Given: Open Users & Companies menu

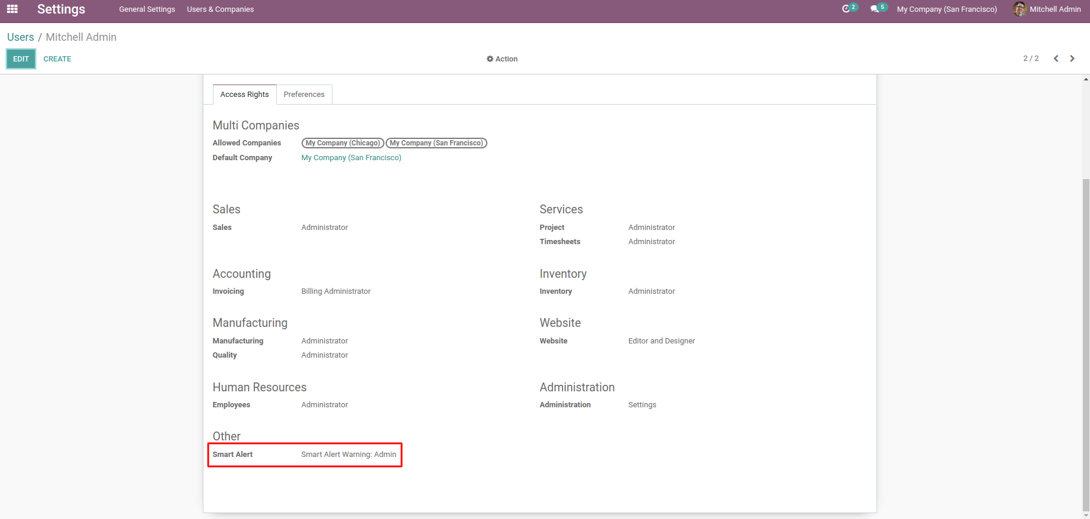Looking at the screenshot, I should pyautogui.click(x=221, y=9).
